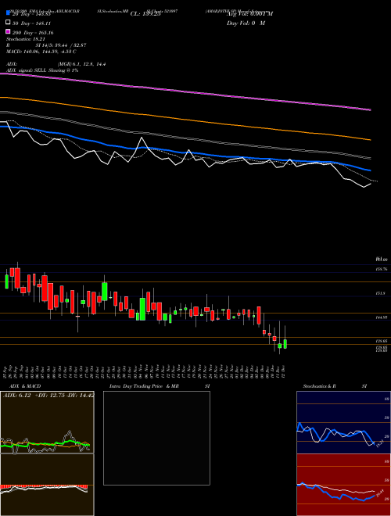The height and width of the screenshot is (516, 391).
Task: Click the 'Avg Vol: 0.001 M' label
Action: pos(250,14)
